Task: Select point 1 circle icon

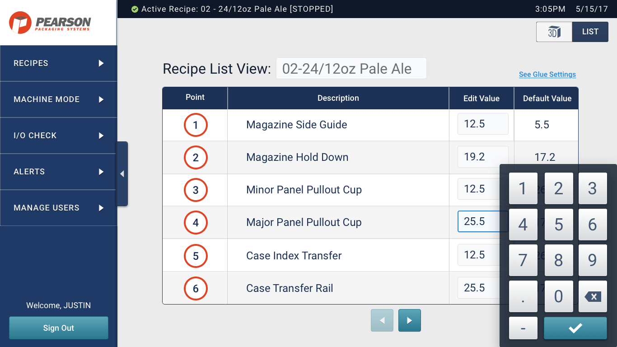Action: (196, 125)
